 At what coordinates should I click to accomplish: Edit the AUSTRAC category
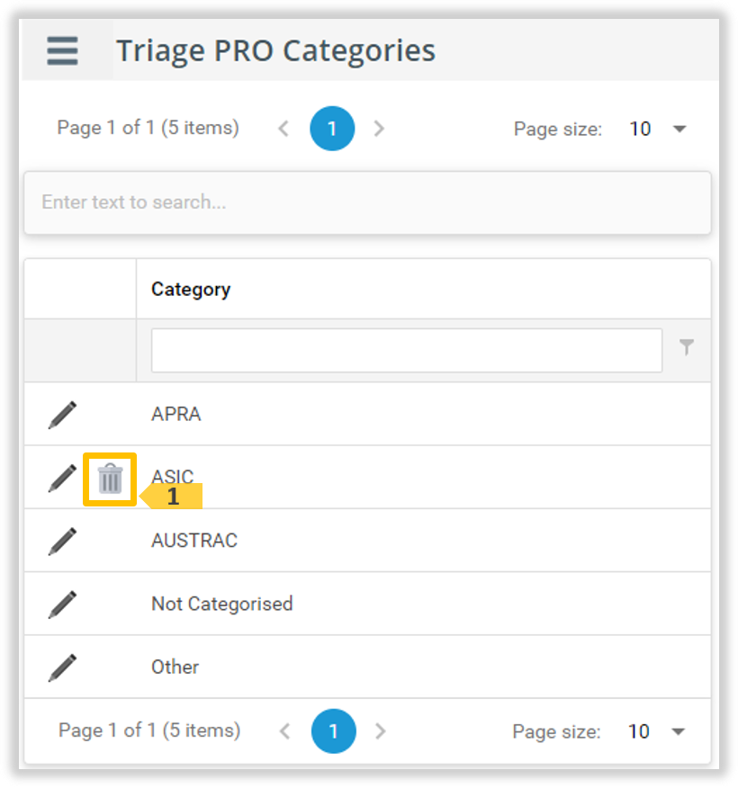click(62, 541)
